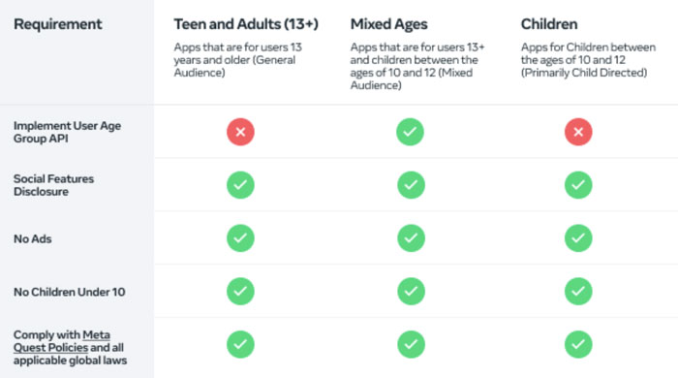
Task: Click the Children column header
Action: (549, 24)
